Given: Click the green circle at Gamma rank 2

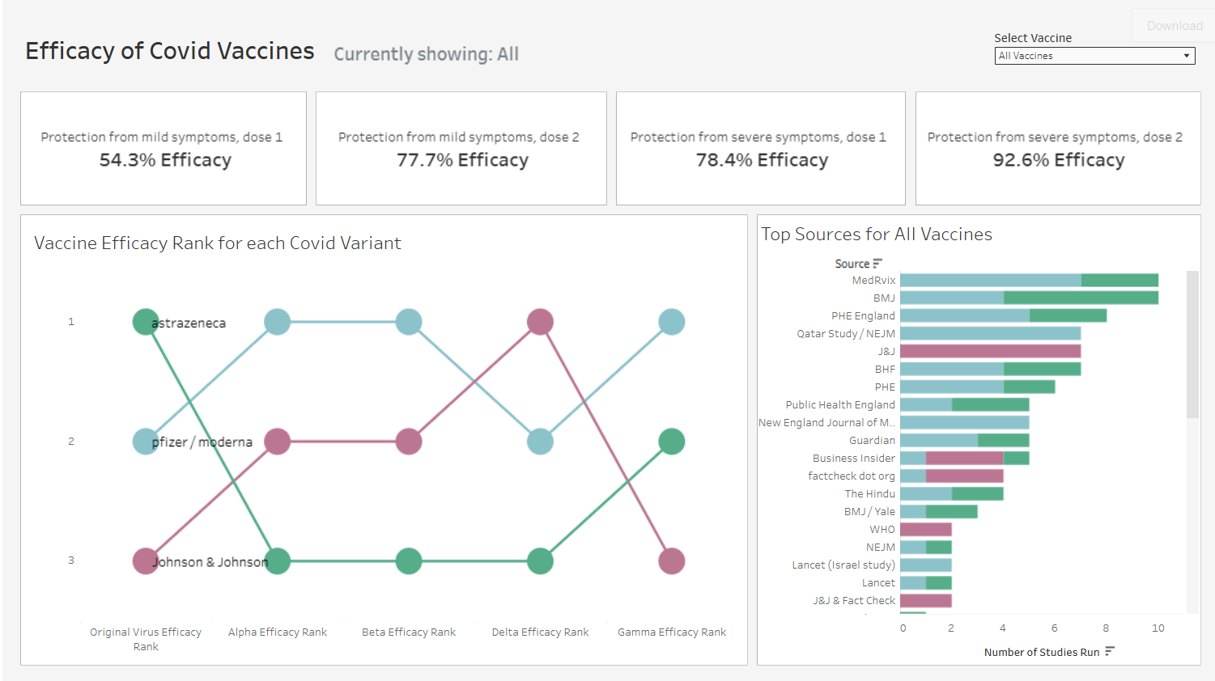Looking at the screenshot, I should pos(671,442).
